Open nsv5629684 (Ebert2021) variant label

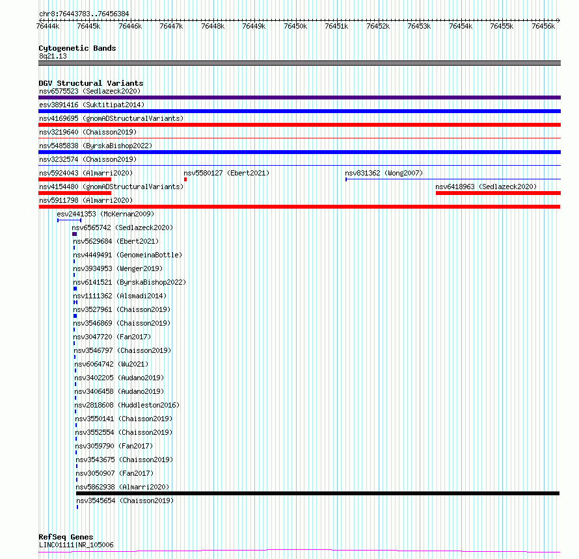pos(116,241)
